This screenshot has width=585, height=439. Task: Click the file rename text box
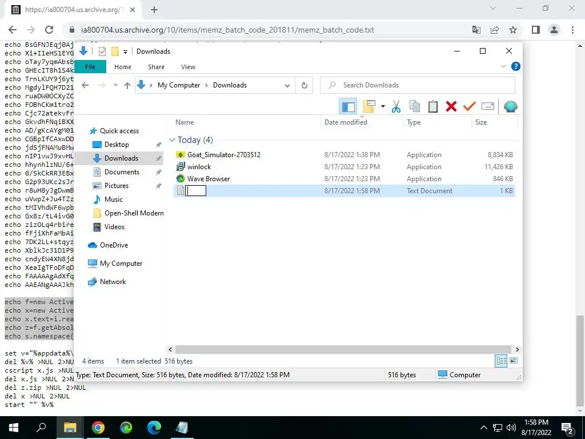coord(196,191)
